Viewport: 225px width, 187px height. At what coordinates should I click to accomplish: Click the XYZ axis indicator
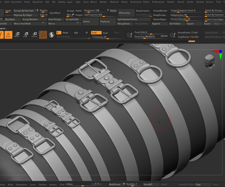217,54
